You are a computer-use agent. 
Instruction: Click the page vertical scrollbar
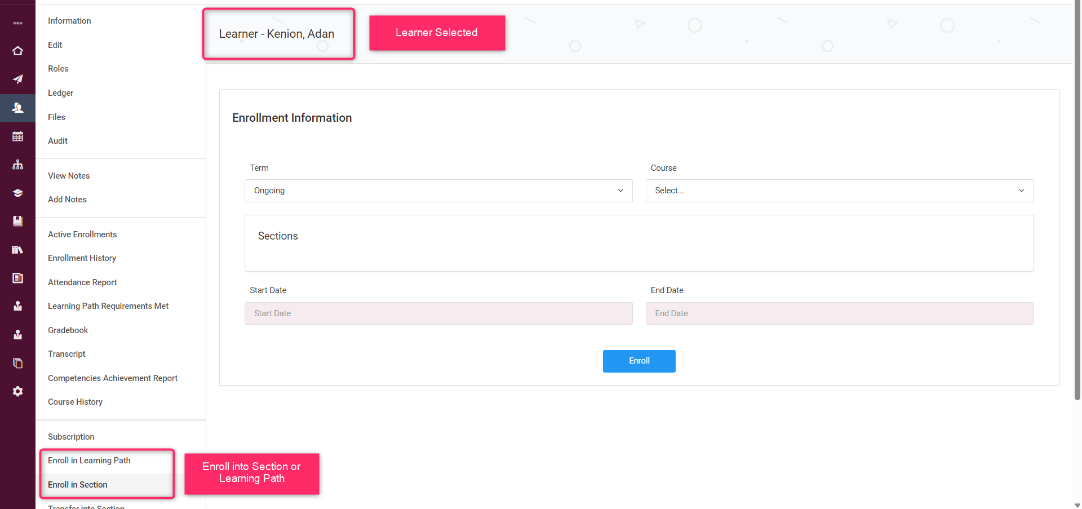(1077, 200)
